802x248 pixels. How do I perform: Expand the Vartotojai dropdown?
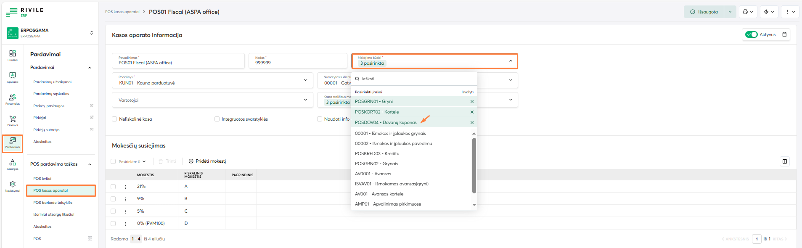pyautogui.click(x=212, y=100)
